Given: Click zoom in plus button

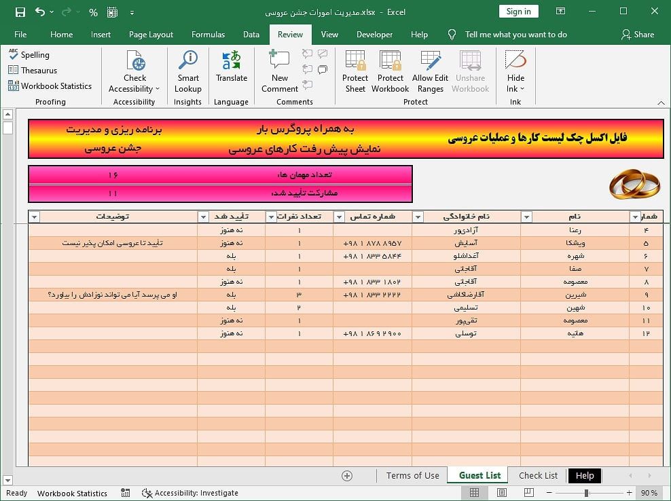Looking at the screenshot, I should click(629, 494).
